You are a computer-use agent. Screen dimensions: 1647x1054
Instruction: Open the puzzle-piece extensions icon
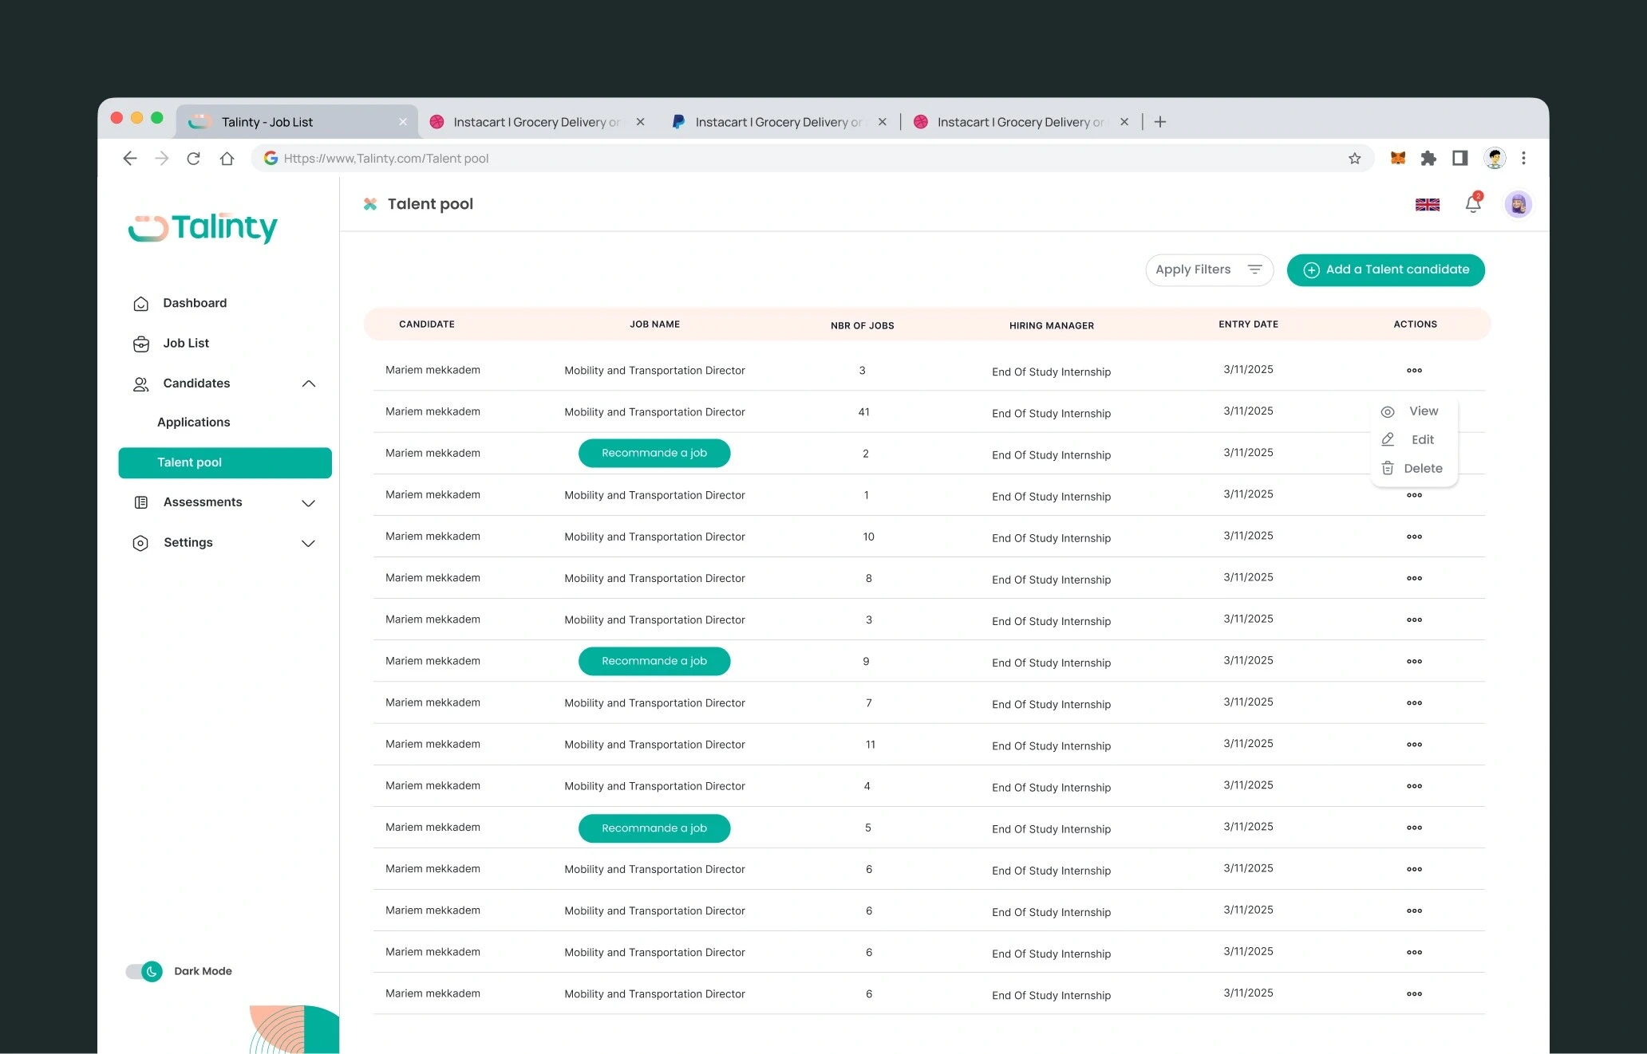[1428, 158]
